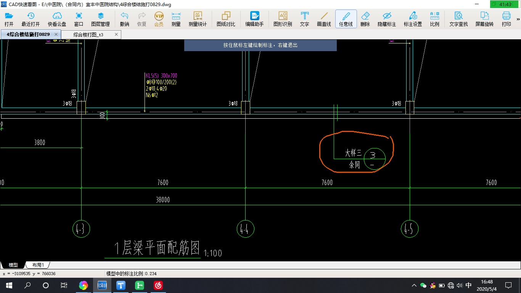The height and width of the screenshot is (293, 521).
Task: Close the 4综合楼结施打0829 tab
Action: (x=56, y=34)
